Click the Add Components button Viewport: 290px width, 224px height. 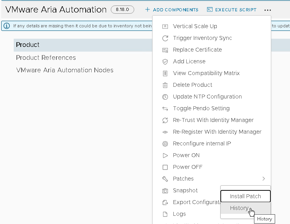[171, 10]
